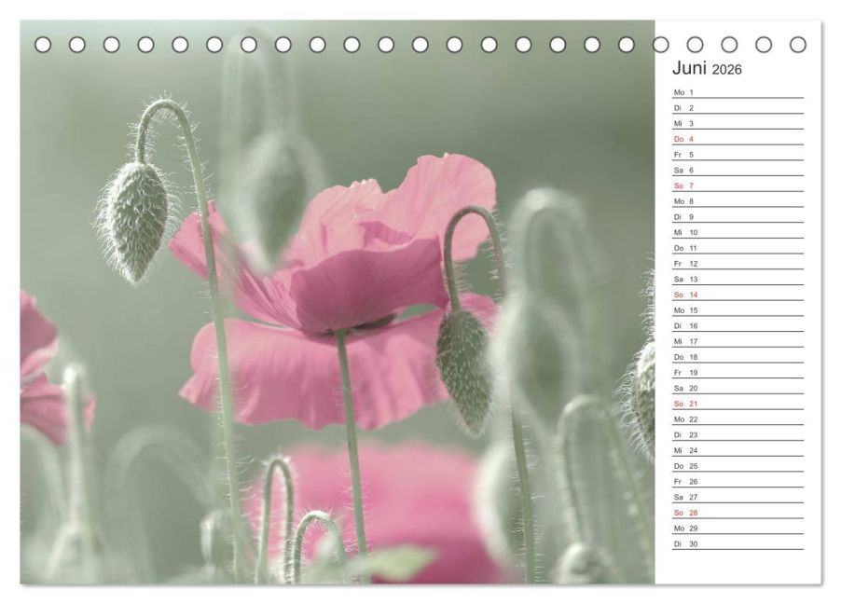This screenshot has width=841, height=604.
Task: Click the Fr 12 date row
Action: [x=738, y=264]
